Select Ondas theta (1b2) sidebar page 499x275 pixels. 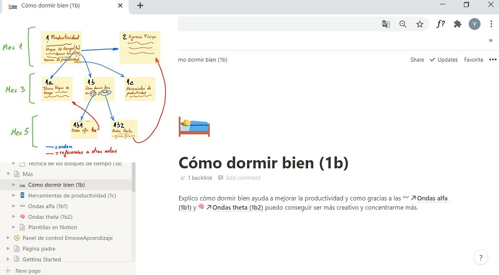click(50, 217)
